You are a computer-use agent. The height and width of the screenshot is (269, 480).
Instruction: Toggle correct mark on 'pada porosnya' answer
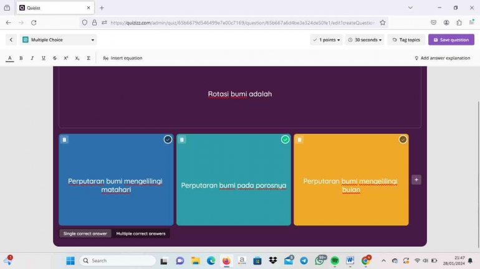[285, 139]
